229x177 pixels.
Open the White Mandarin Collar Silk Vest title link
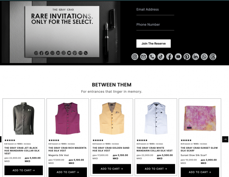click(x=154, y=149)
